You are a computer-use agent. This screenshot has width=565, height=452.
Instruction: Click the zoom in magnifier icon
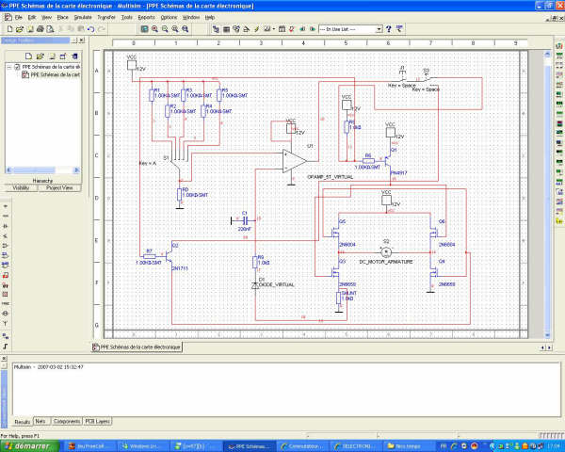click(x=153, y=29)
